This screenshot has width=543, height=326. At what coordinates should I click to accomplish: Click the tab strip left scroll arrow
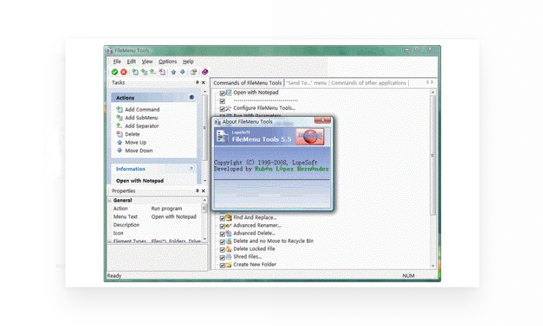tap(428, 82)
